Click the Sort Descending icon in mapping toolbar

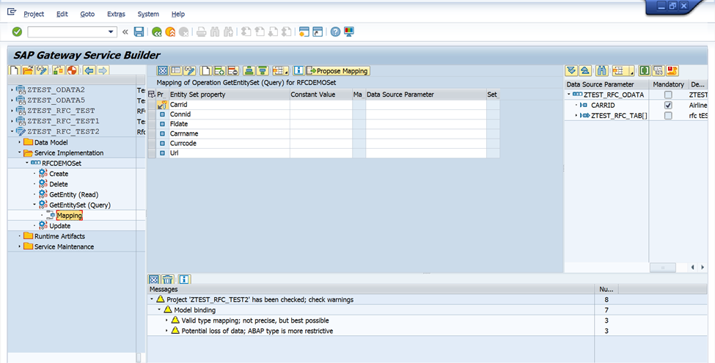[x=263, y=70]
